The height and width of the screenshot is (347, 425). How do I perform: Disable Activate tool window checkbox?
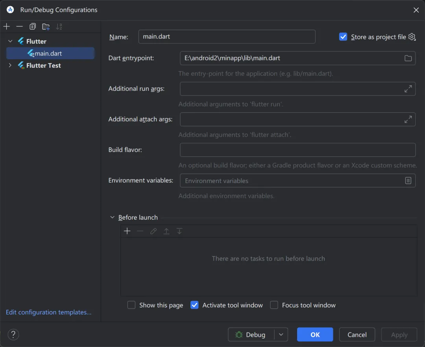pyautogui.click(x=194, y=305)
